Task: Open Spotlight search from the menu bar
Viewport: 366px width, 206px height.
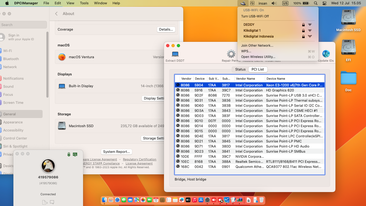Action: point(316,3)
